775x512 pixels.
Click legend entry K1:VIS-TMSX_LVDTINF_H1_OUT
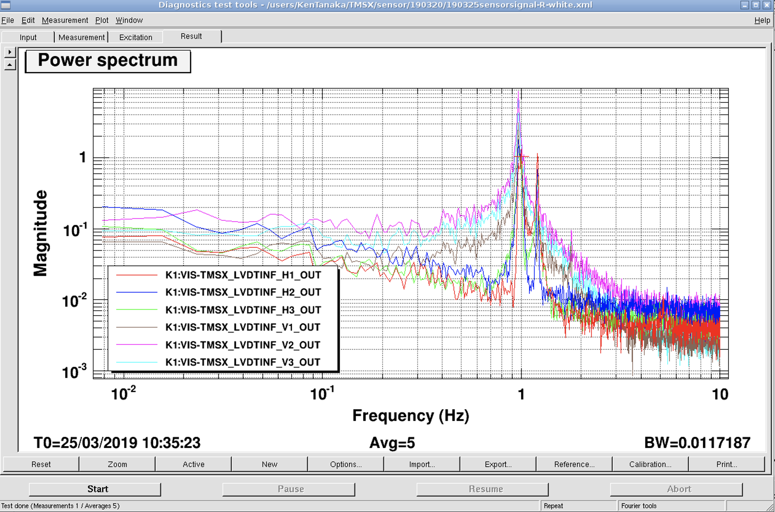(x=243, y=275)
